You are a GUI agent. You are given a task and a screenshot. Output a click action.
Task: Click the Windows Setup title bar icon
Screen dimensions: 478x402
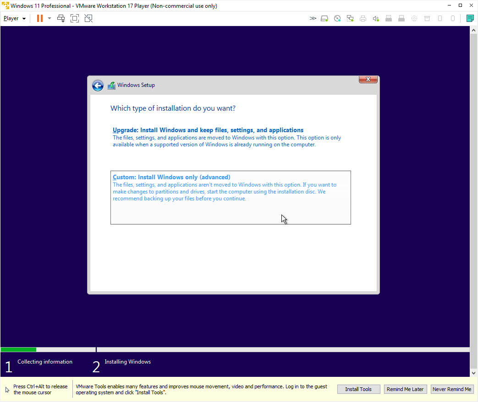(x=111, y=85)
